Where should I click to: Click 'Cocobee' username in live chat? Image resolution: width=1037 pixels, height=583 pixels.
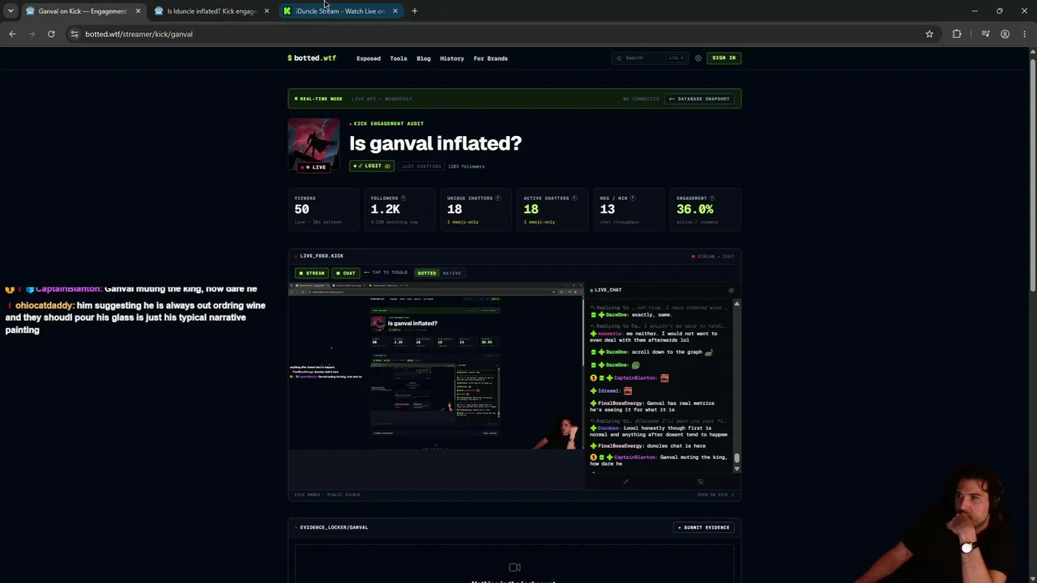pyautogui.click(x=608, y=428)
